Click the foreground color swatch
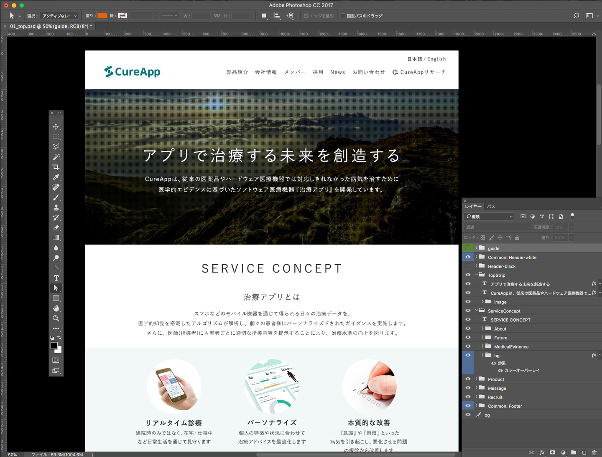Viewport: 602px width, 457px height. pos(54,346)
